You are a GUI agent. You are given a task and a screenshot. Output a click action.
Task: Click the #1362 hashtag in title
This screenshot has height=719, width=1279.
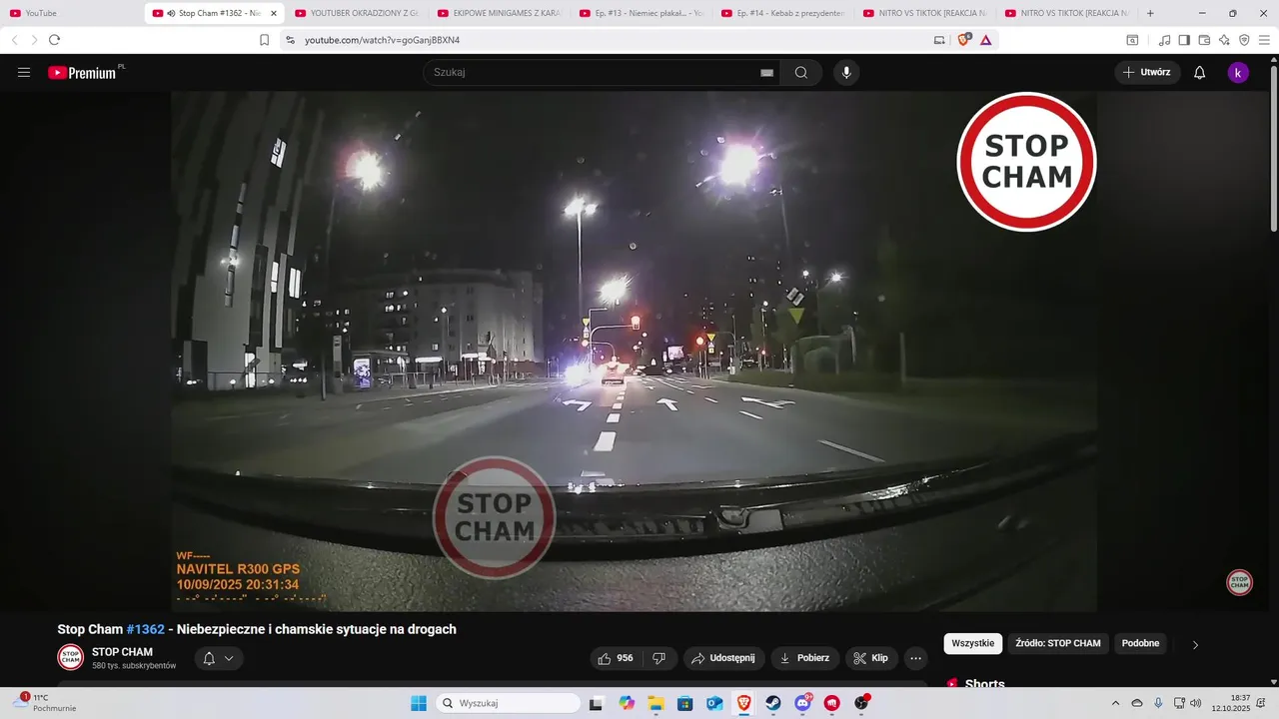tap(146, 629)
